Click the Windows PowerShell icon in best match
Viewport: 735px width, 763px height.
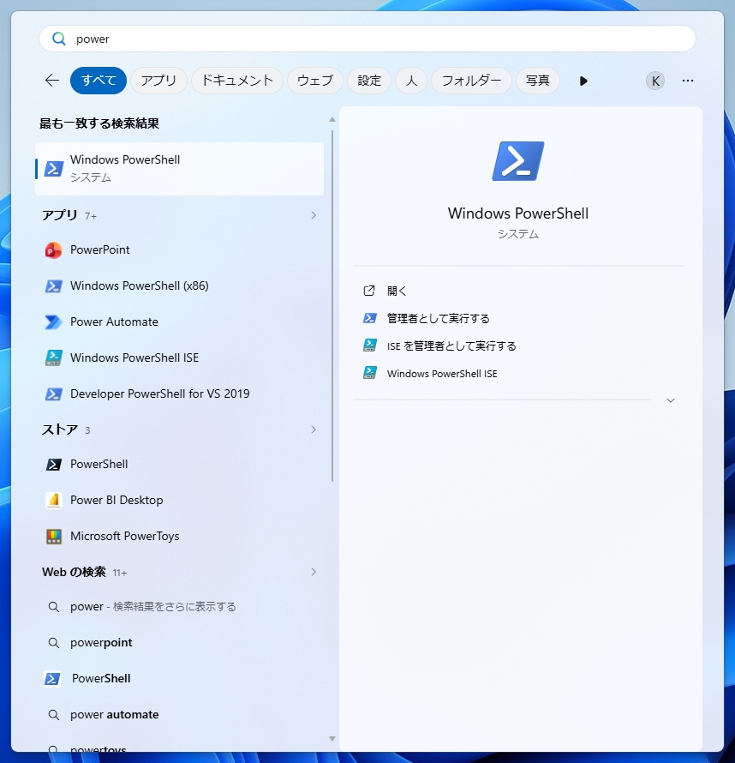(53, 169)
